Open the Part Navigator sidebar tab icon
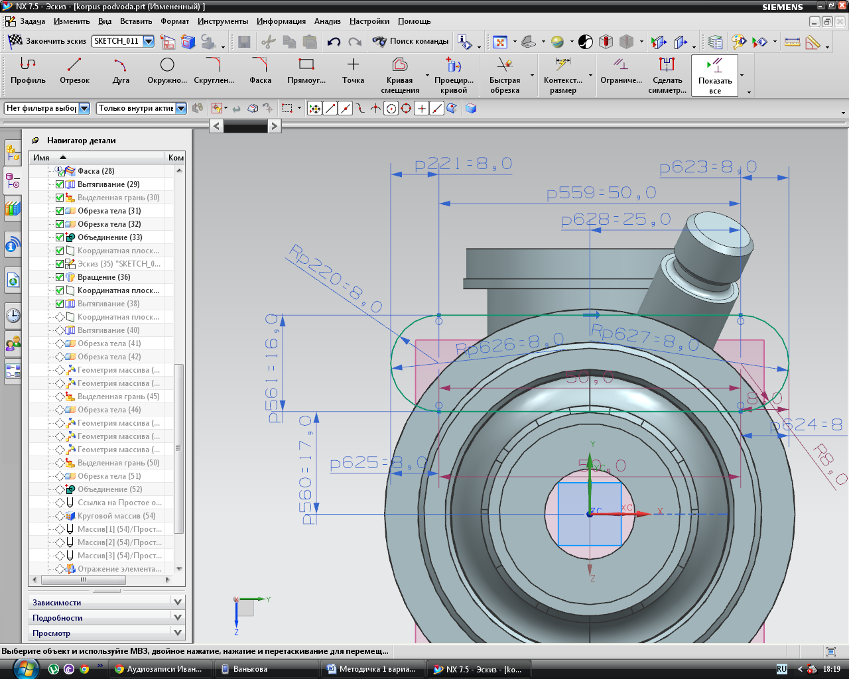The image size is (849, 679). point(13,180)
